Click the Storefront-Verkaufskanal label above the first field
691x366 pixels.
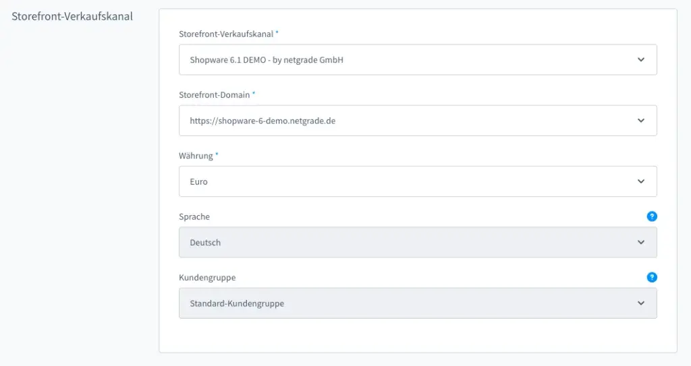click(x=225, y=34)
